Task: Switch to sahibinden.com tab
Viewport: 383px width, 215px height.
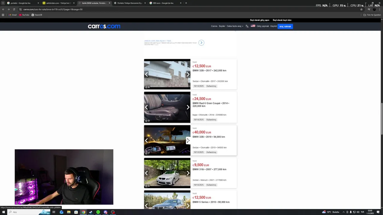Action: click(59, 3)
